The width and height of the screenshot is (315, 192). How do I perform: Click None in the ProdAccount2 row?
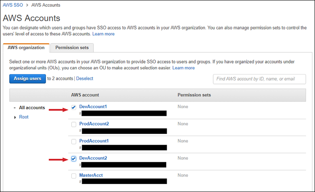183,124
